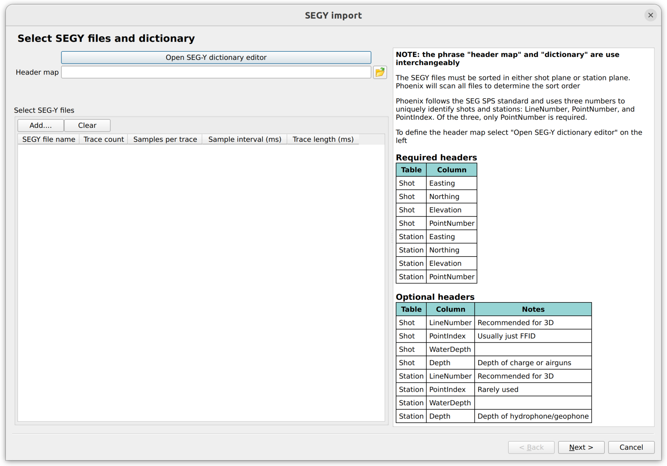Click the disabled < Back button
The height and width of the screenshot is (466, 667).
[531, 447]
